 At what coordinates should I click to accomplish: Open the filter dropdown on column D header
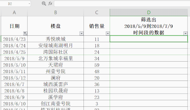click(x=186, y=33)
